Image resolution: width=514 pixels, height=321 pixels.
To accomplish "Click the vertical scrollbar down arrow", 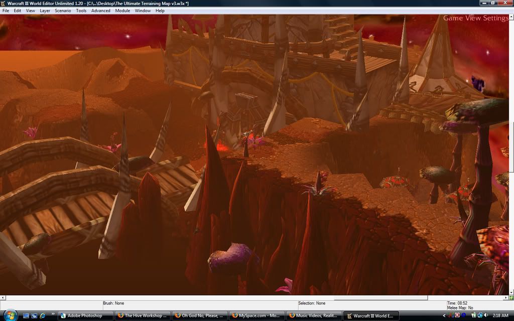I will click(511, 293).
